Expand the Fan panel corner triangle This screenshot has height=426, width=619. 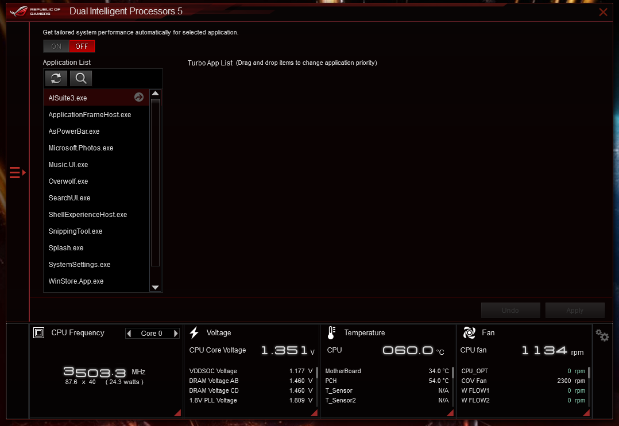(x=586, y=413)
